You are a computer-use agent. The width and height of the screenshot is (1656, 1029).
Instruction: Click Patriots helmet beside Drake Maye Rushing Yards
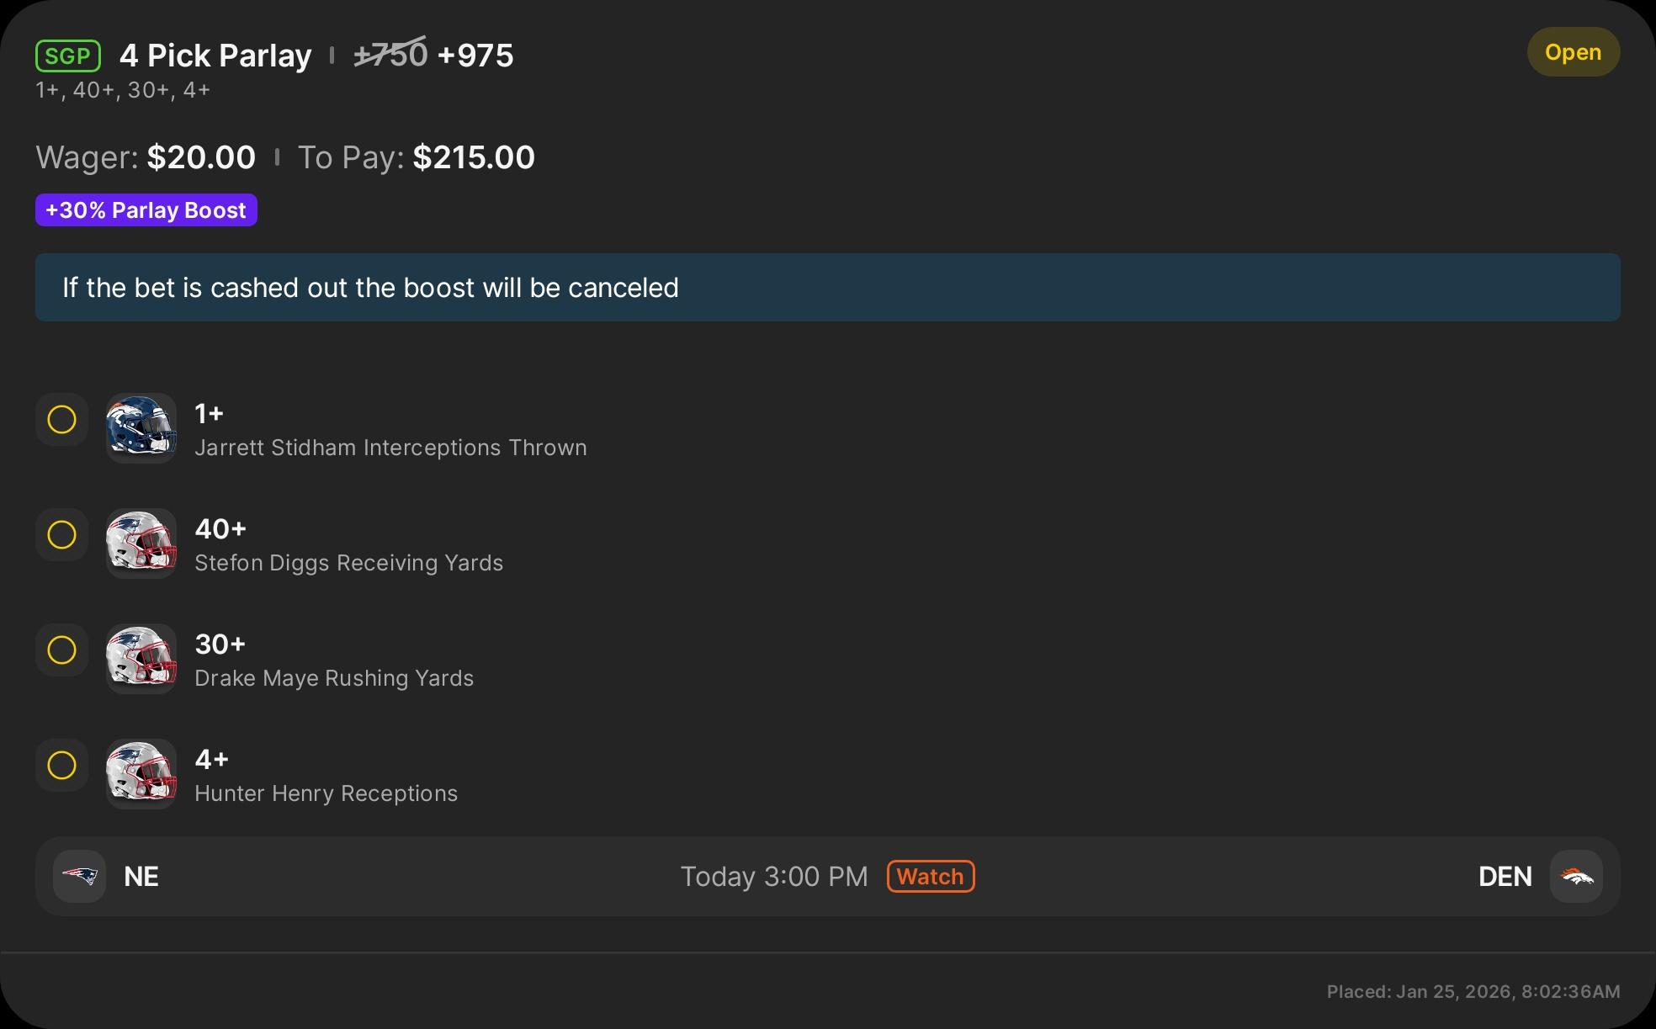(x=141, y=659)
